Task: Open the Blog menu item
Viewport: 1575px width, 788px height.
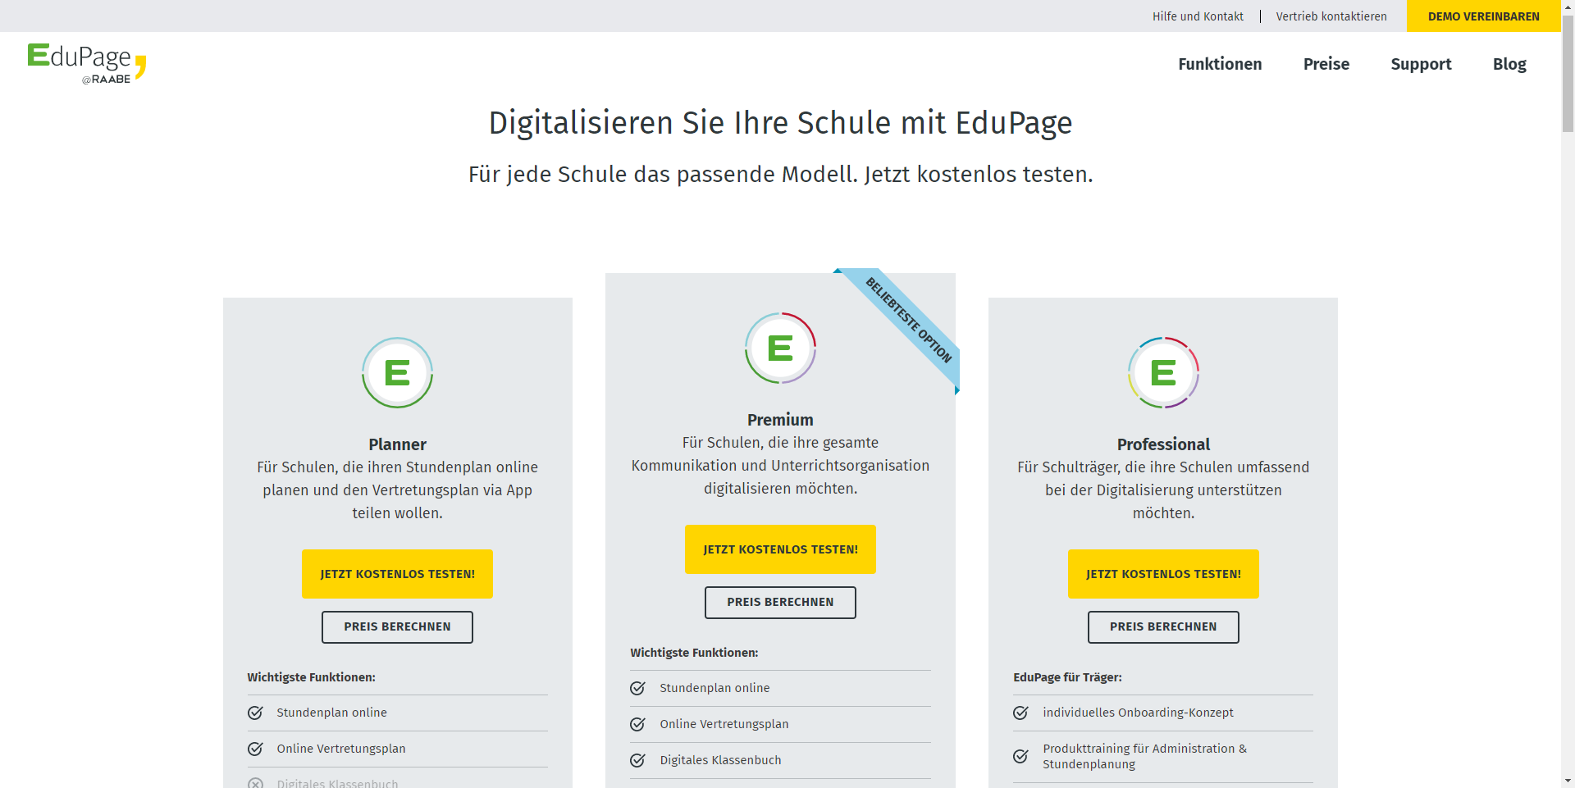Action: point(1509,64)
